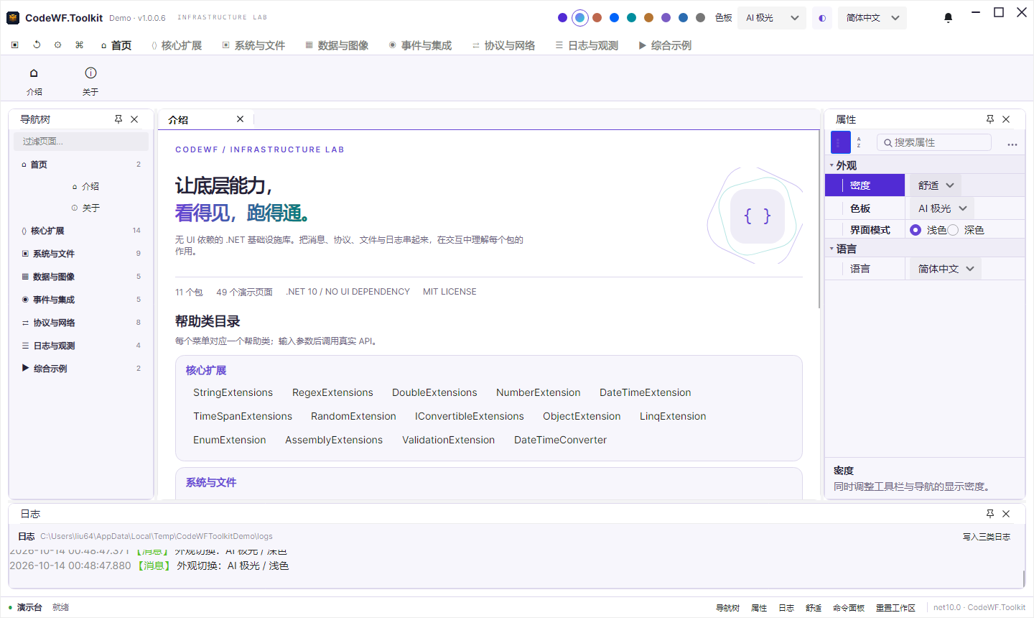Close the 属性 panel
This screenshot has height=618, width=1034.
[1006, 119]
